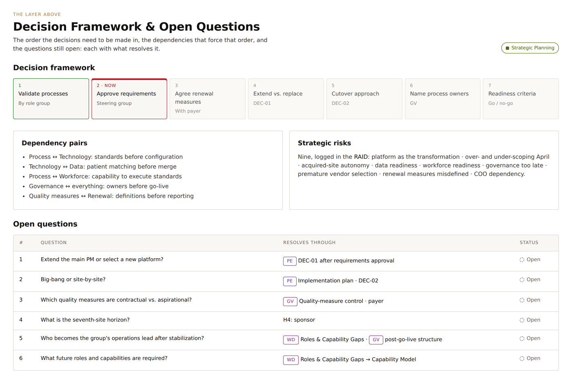This screenshot has width=572, height=382.
Task: Click the Open status icon for question 3
Action: pyautogui.click(x=522, y=300)
